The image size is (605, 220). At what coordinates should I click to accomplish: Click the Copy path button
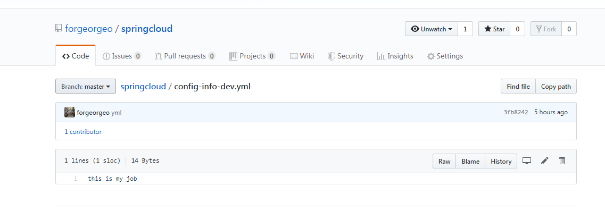(556, 86)
